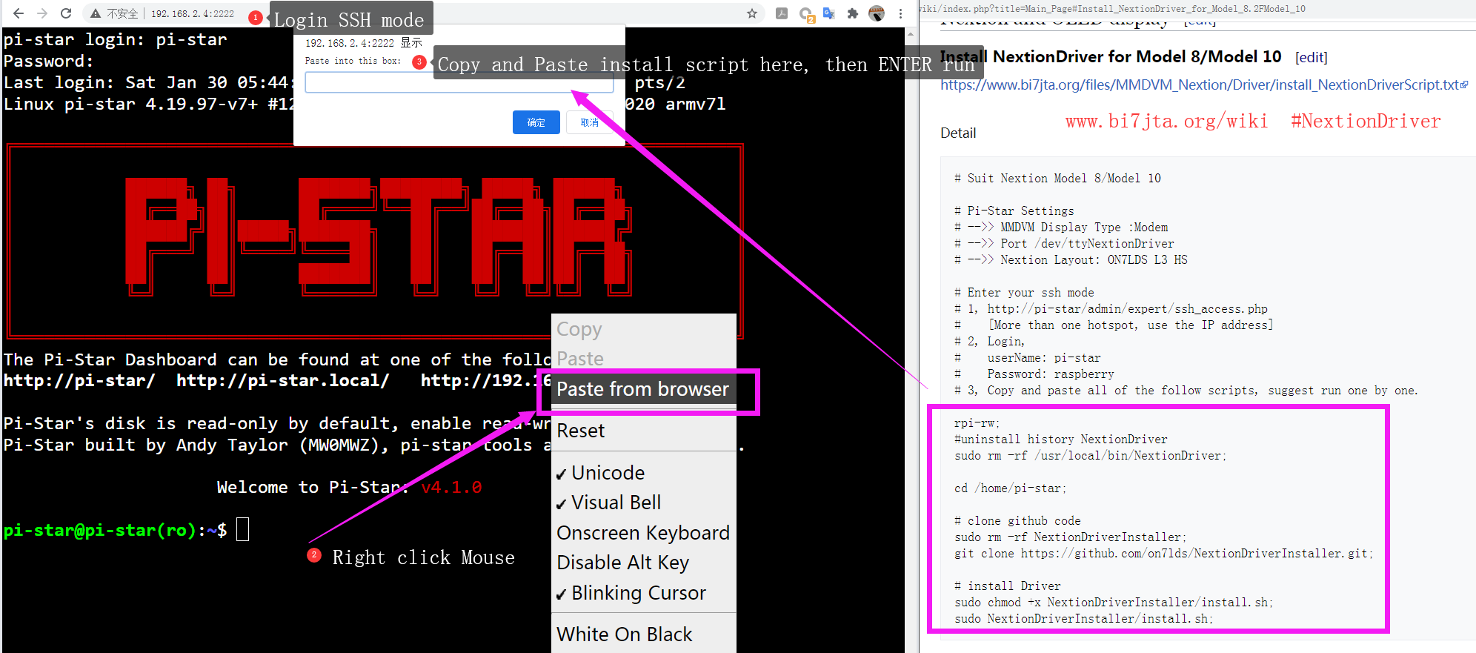This screenshot has width=1476, height=653.
Task: Choose Reset from the context menu
Action: (581, 431)
